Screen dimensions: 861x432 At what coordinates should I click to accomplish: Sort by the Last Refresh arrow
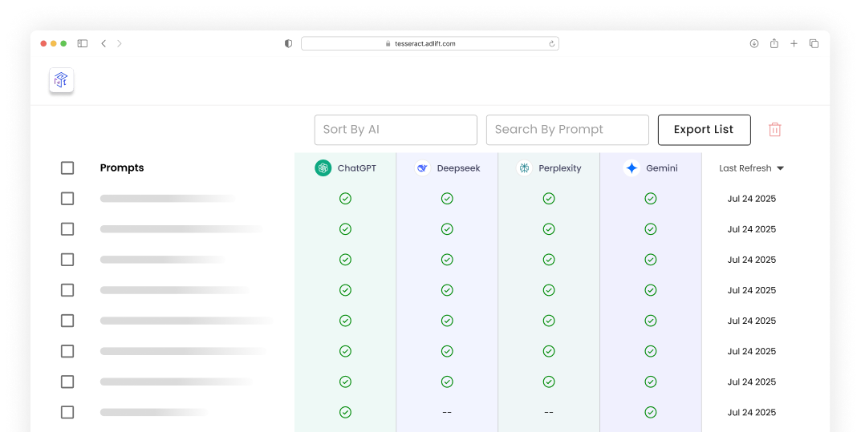click(x=780, y=168)
